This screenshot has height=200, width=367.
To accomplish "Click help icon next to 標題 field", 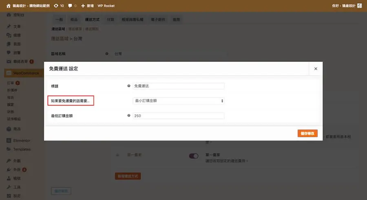I will (129, 86).
